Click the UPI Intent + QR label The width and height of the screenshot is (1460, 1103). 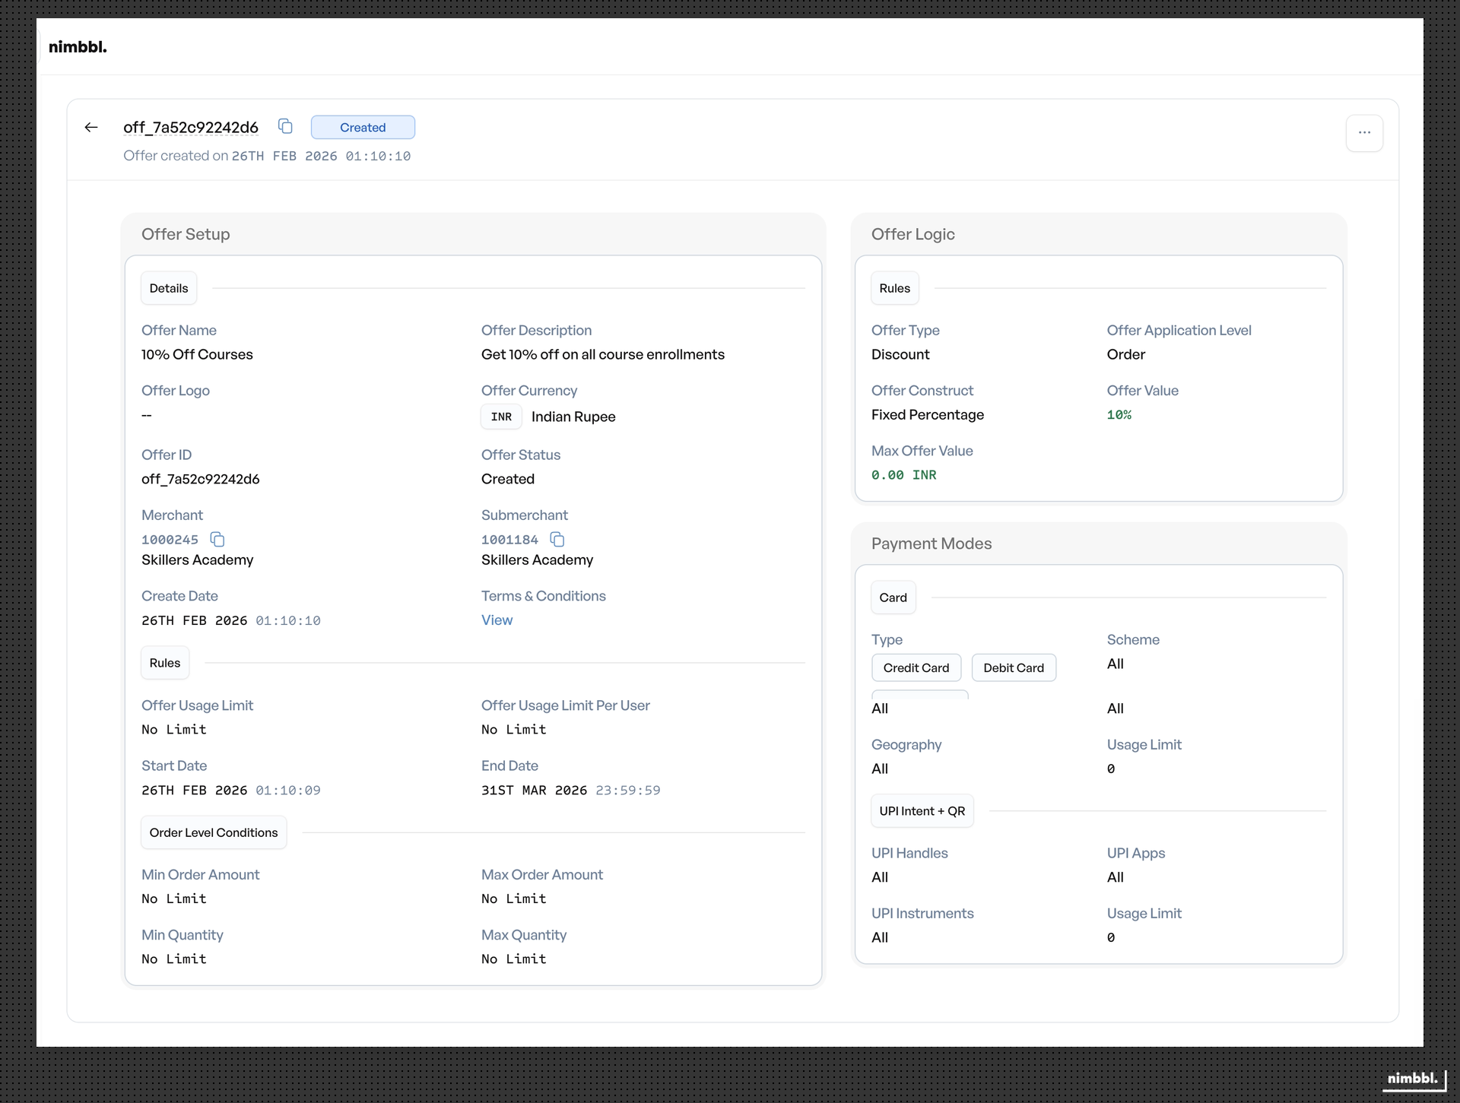pyautogui.click(x=922, y=812)
